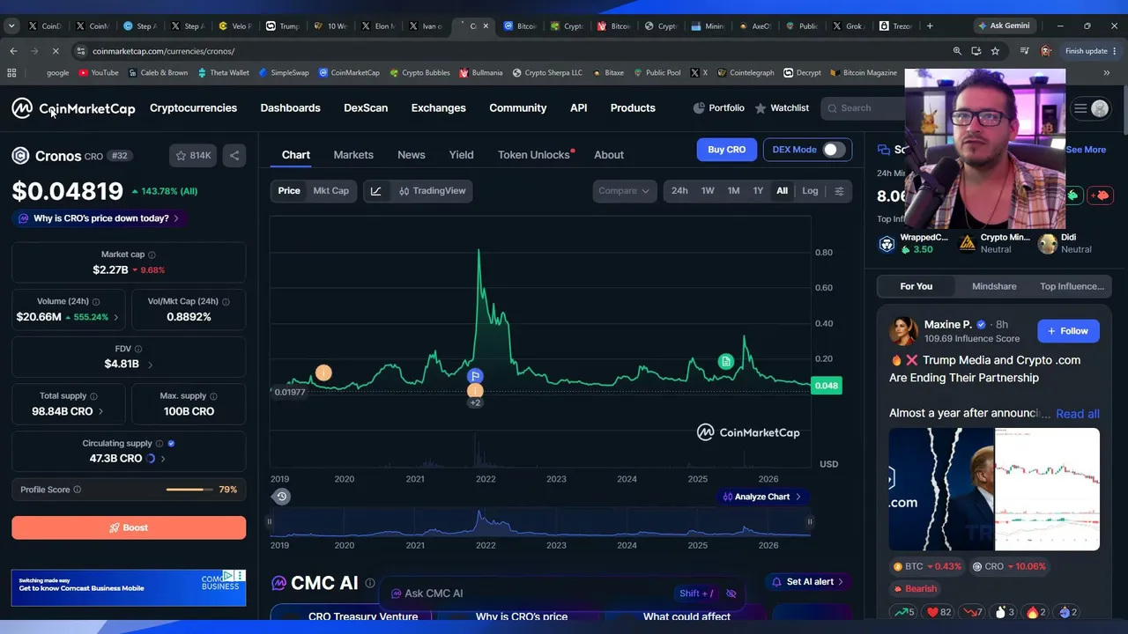Click the chart history reset icon
1128x634 pixels.
point(282,497)
